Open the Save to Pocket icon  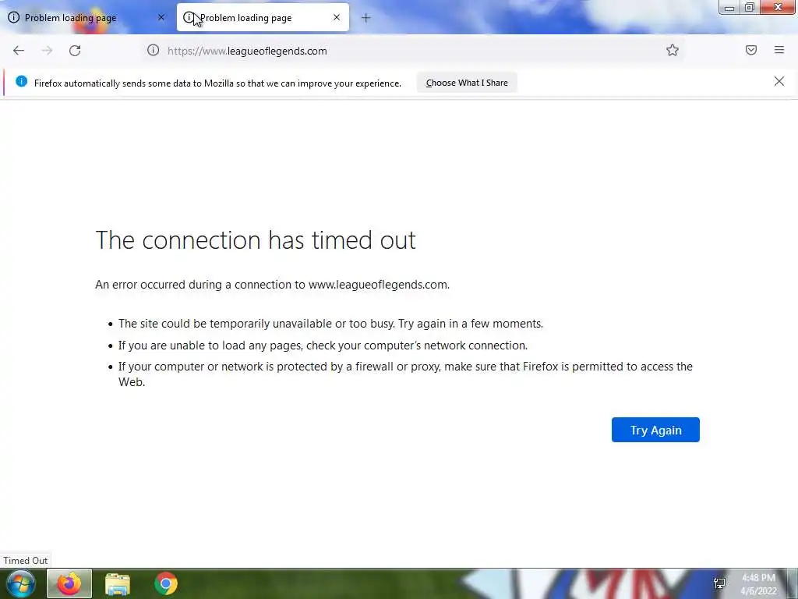pos(751,50)
